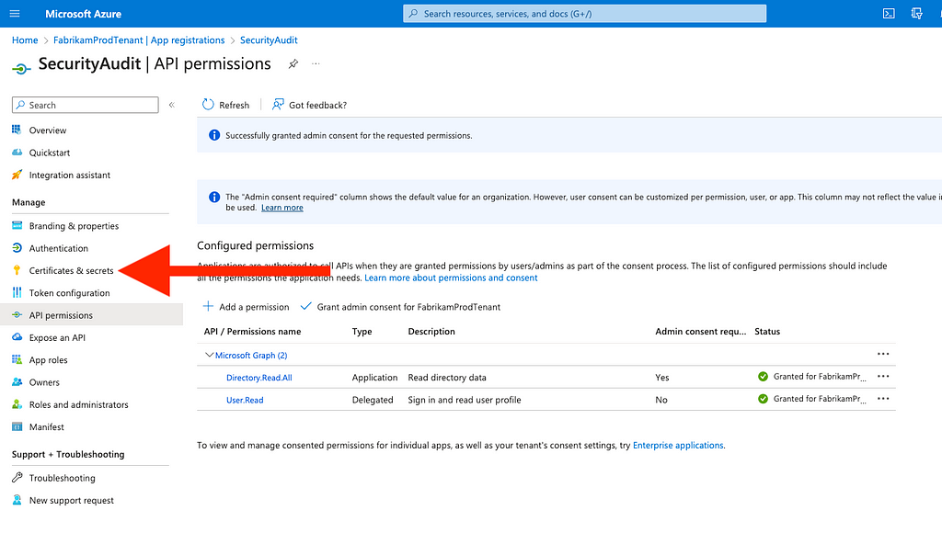Viewport: 942px width, 533px height.
Task: Click the Roles and administrators icon
Action: [x=17, y=404]
